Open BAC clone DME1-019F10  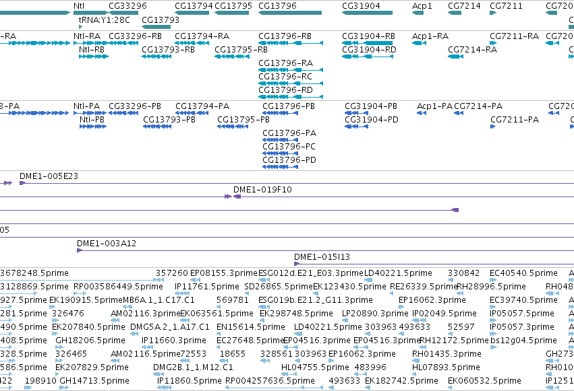262,190
